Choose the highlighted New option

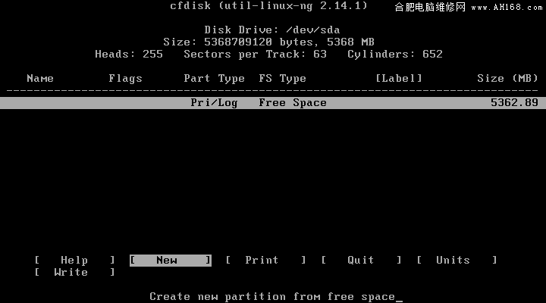[171, 261]
